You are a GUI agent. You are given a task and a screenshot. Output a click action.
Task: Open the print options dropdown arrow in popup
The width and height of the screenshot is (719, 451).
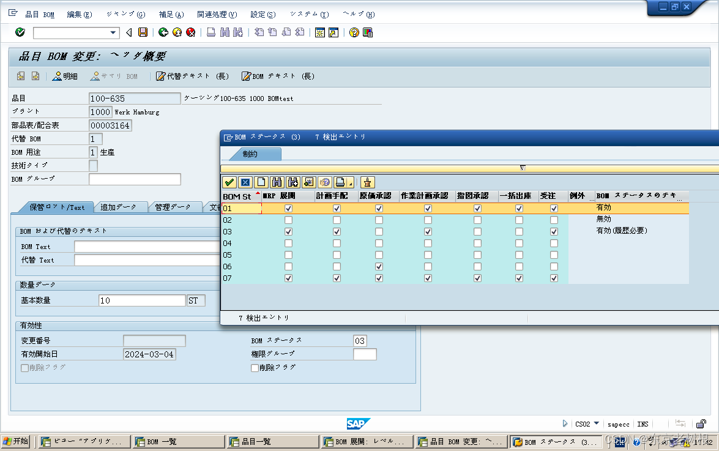click(351, 184)
